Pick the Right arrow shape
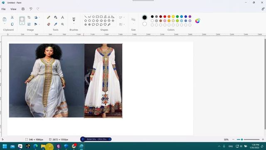The width and height of the screenshot is (266, 150). pyautogui.click(x=97, y=21)
